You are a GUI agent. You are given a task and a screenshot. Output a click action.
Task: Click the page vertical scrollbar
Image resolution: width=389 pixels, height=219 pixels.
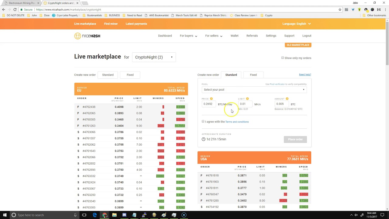(387, 43)
